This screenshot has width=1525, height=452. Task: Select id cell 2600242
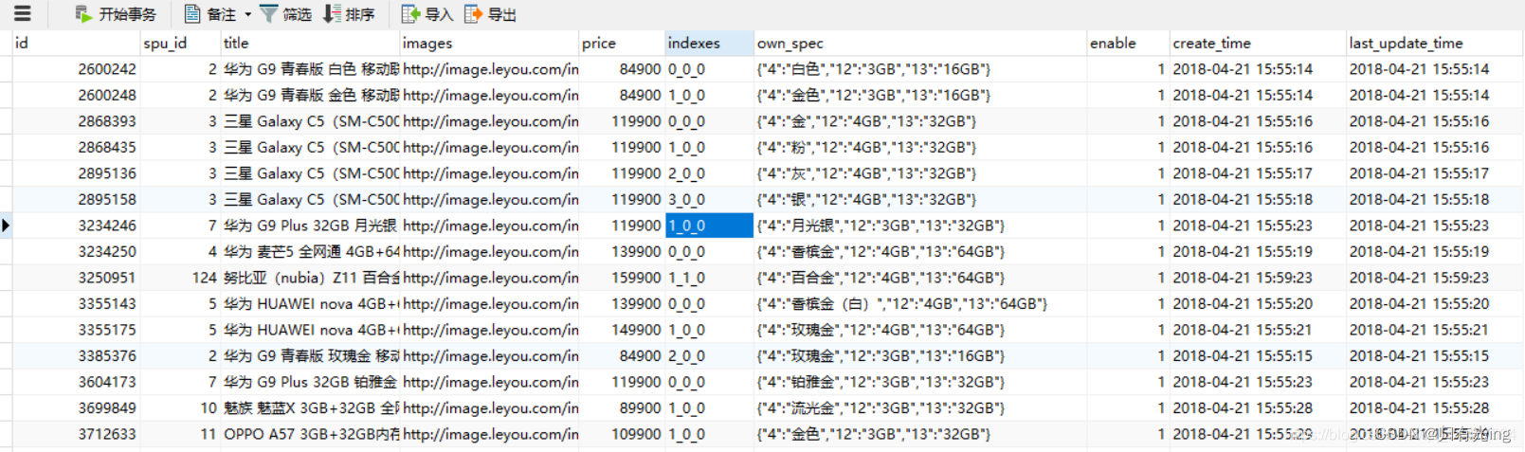pos(77,69)
